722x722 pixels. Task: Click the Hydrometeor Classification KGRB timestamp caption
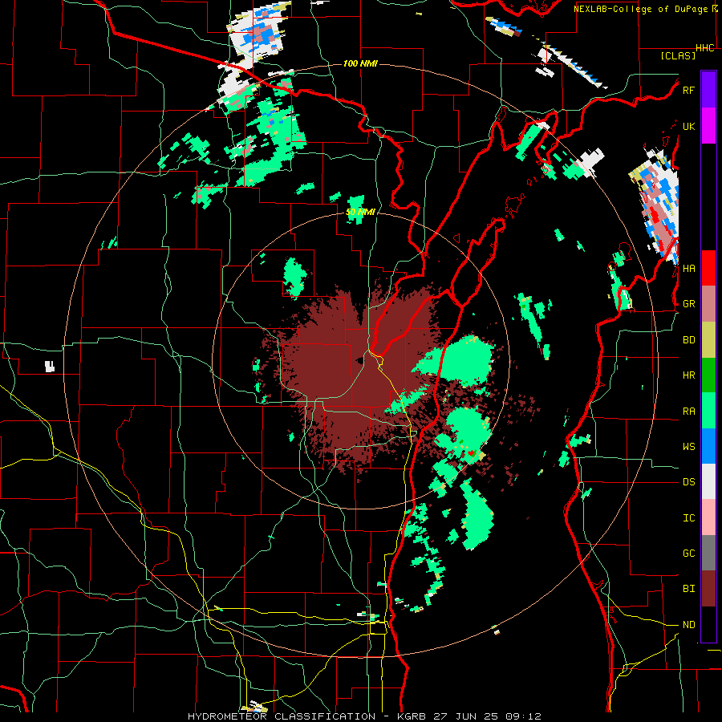pos(364,716)
